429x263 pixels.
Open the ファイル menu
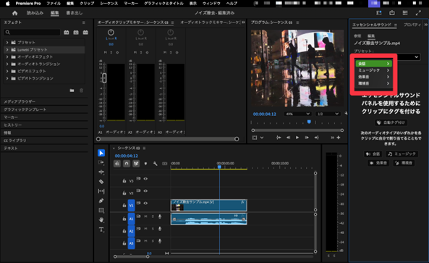(x=54, y=4)
